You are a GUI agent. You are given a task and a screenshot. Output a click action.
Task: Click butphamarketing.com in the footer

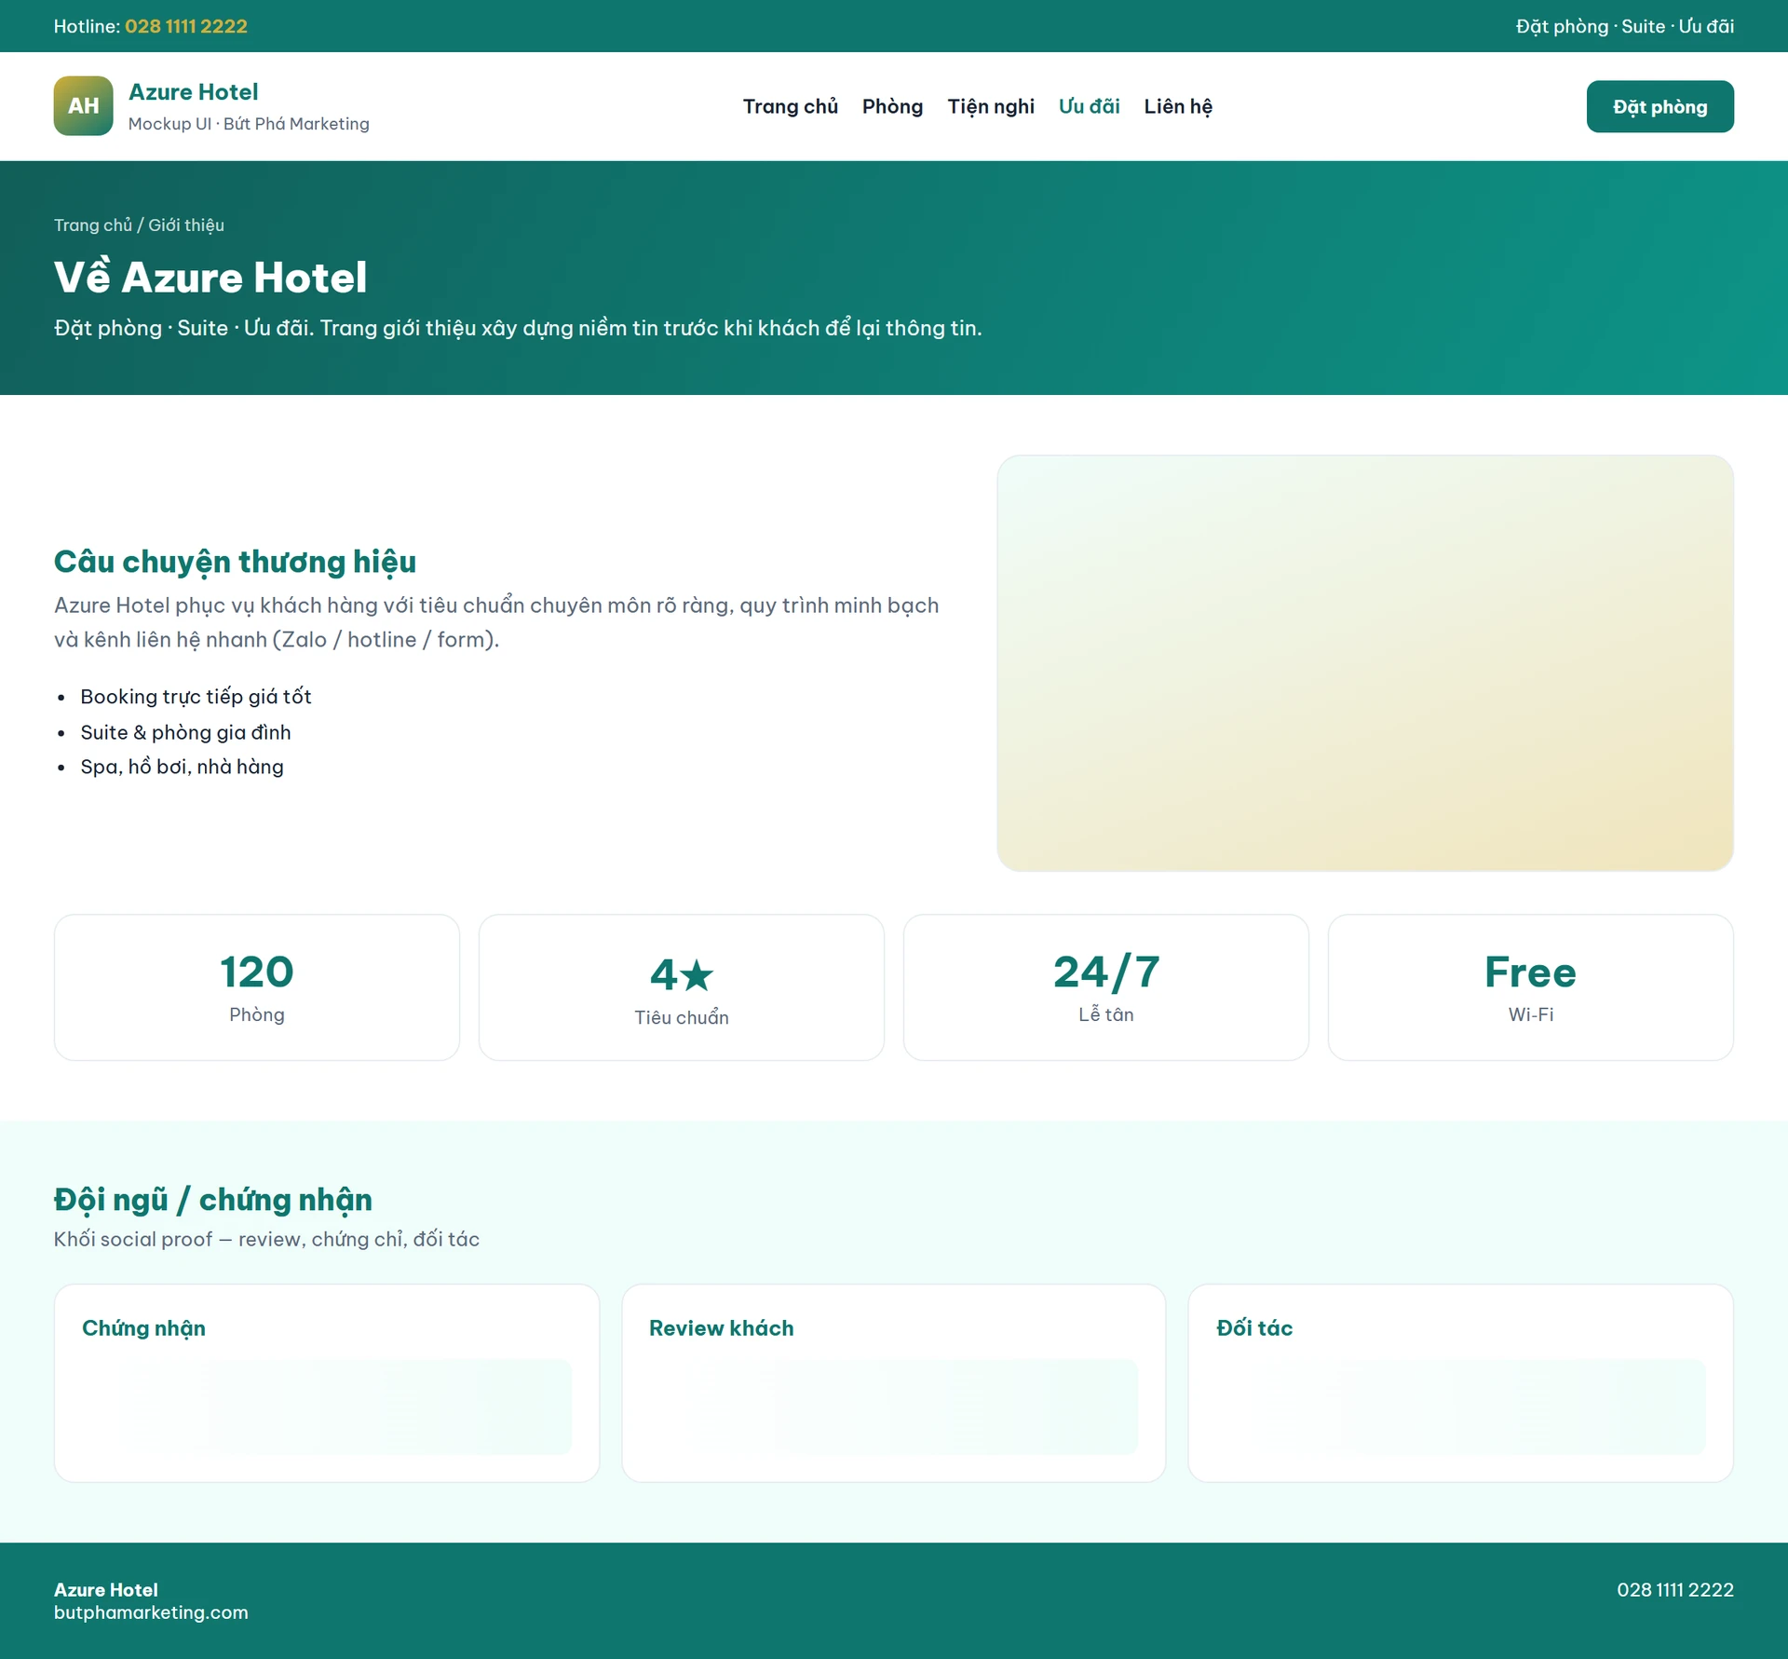[x=151, y=1612]
